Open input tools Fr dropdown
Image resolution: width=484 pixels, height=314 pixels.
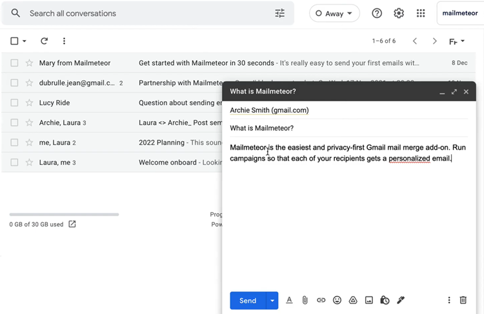457,41
